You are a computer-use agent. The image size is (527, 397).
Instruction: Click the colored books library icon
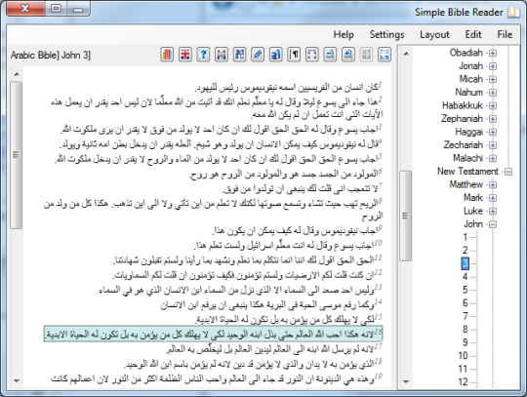(x=167, y=55)
